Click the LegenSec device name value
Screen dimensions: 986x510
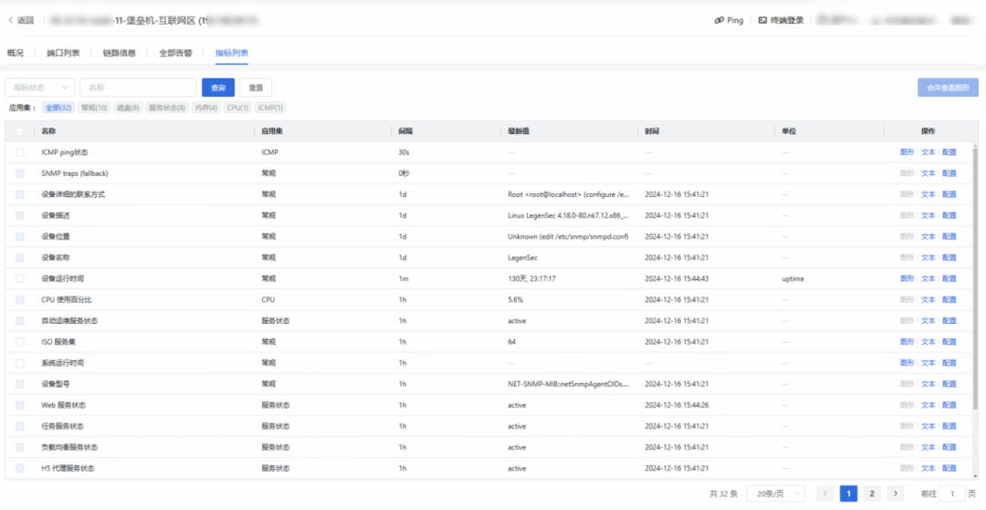[x=522, y=257]
